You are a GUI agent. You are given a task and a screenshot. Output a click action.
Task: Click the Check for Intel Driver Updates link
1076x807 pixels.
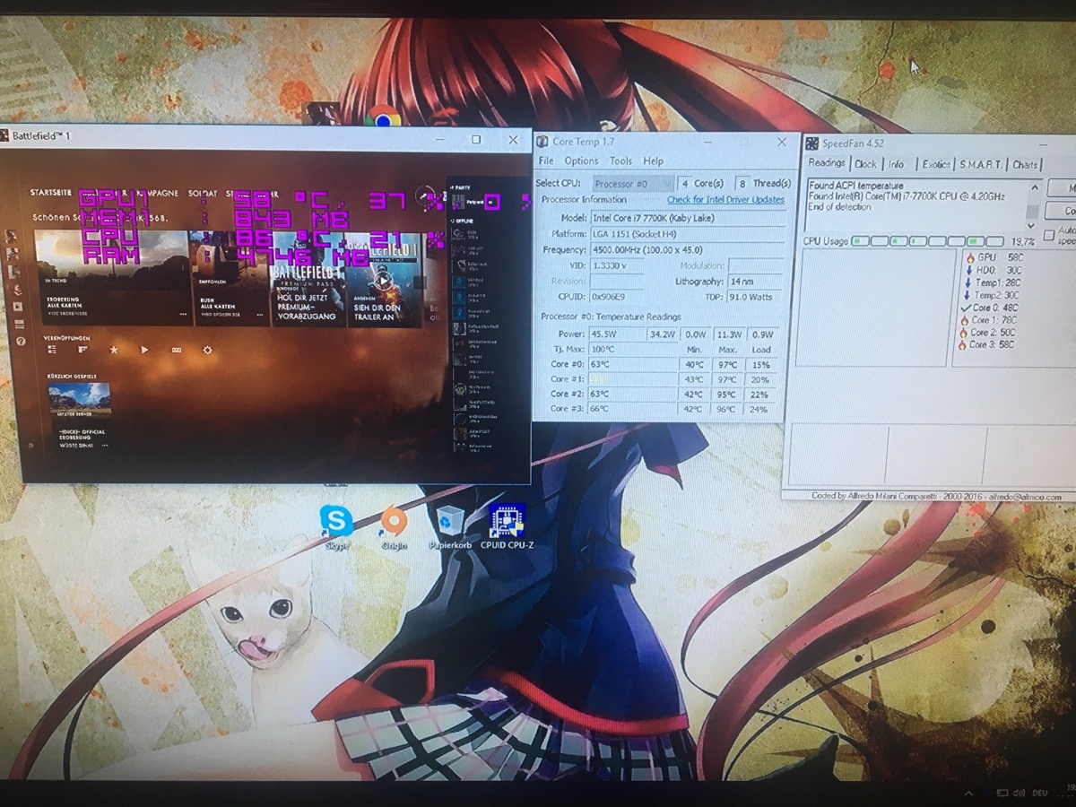pyautogui.click(x=725, y=199)
